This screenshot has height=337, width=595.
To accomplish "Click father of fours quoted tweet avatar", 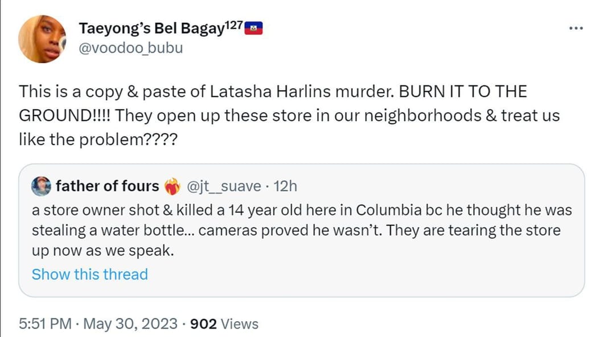I will 40,186.
